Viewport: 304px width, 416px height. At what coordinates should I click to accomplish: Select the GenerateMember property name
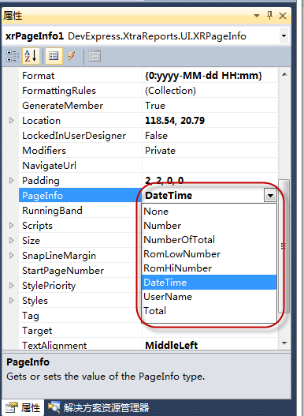(63, 106)
